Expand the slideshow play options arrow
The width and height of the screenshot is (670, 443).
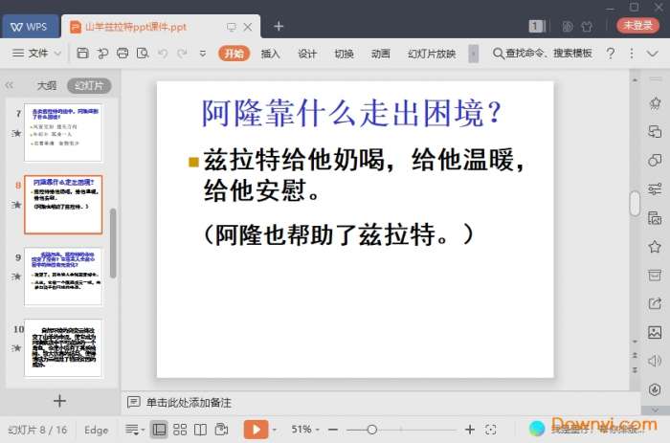275,430
